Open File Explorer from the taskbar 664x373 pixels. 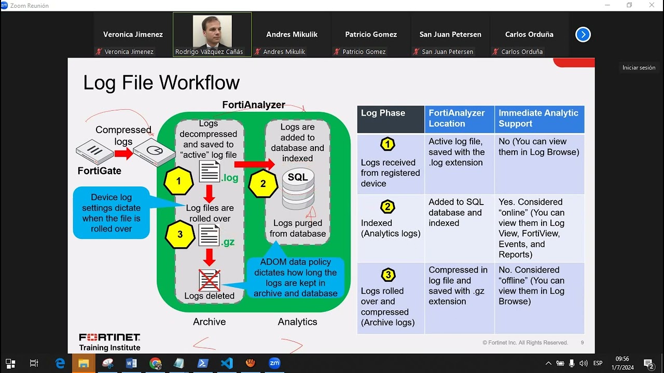click(84, 363)
